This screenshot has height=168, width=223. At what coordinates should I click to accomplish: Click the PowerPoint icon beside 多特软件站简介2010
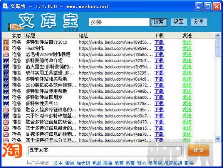6,42
